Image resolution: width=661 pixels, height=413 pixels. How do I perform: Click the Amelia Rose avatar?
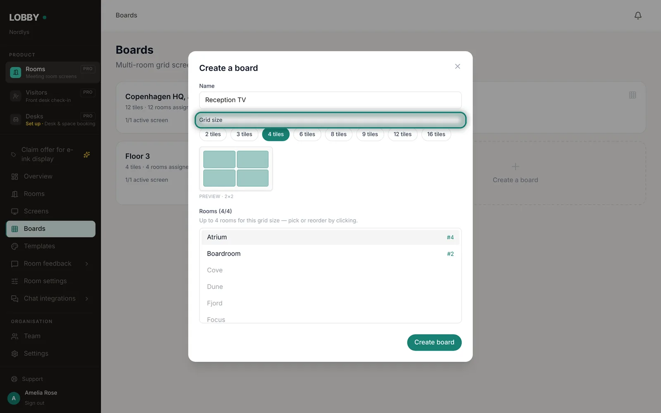pyautogui.click(x=14, y=398)
